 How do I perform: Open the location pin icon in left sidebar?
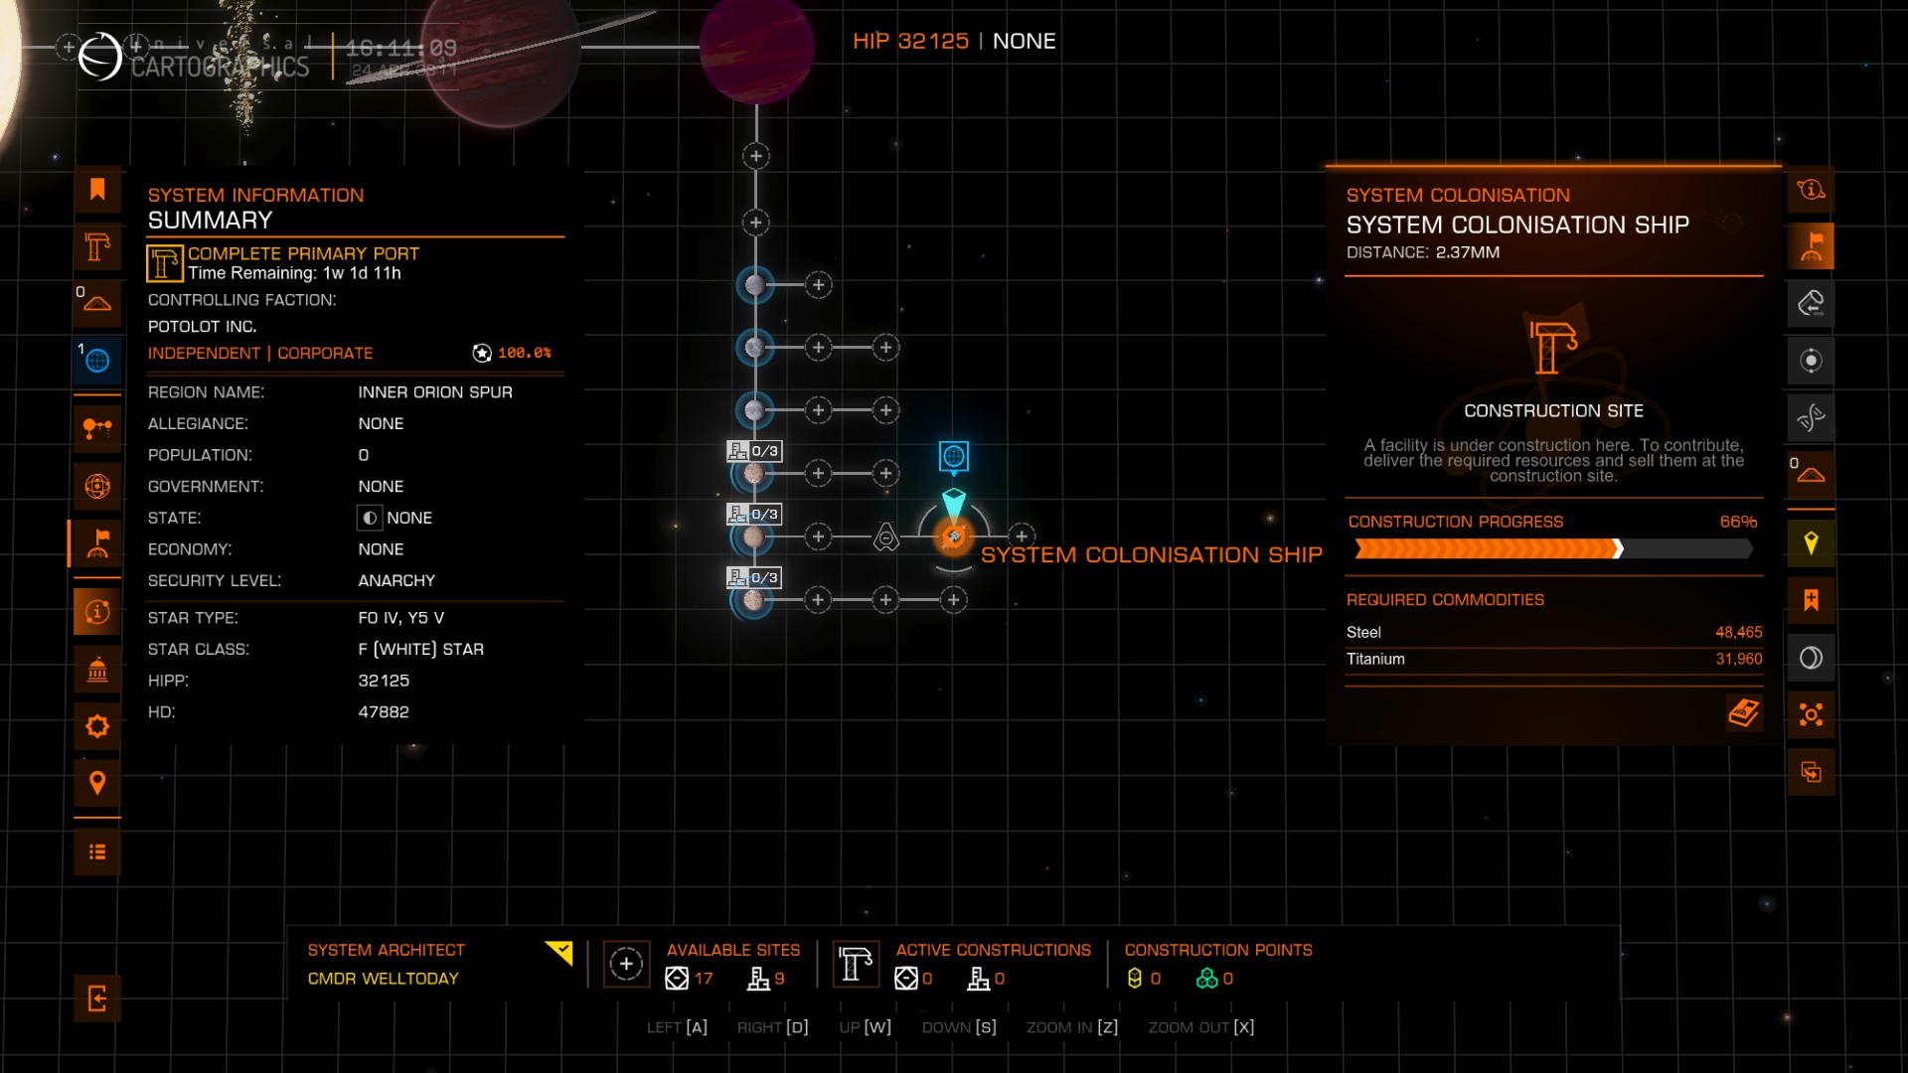(97, 783)
